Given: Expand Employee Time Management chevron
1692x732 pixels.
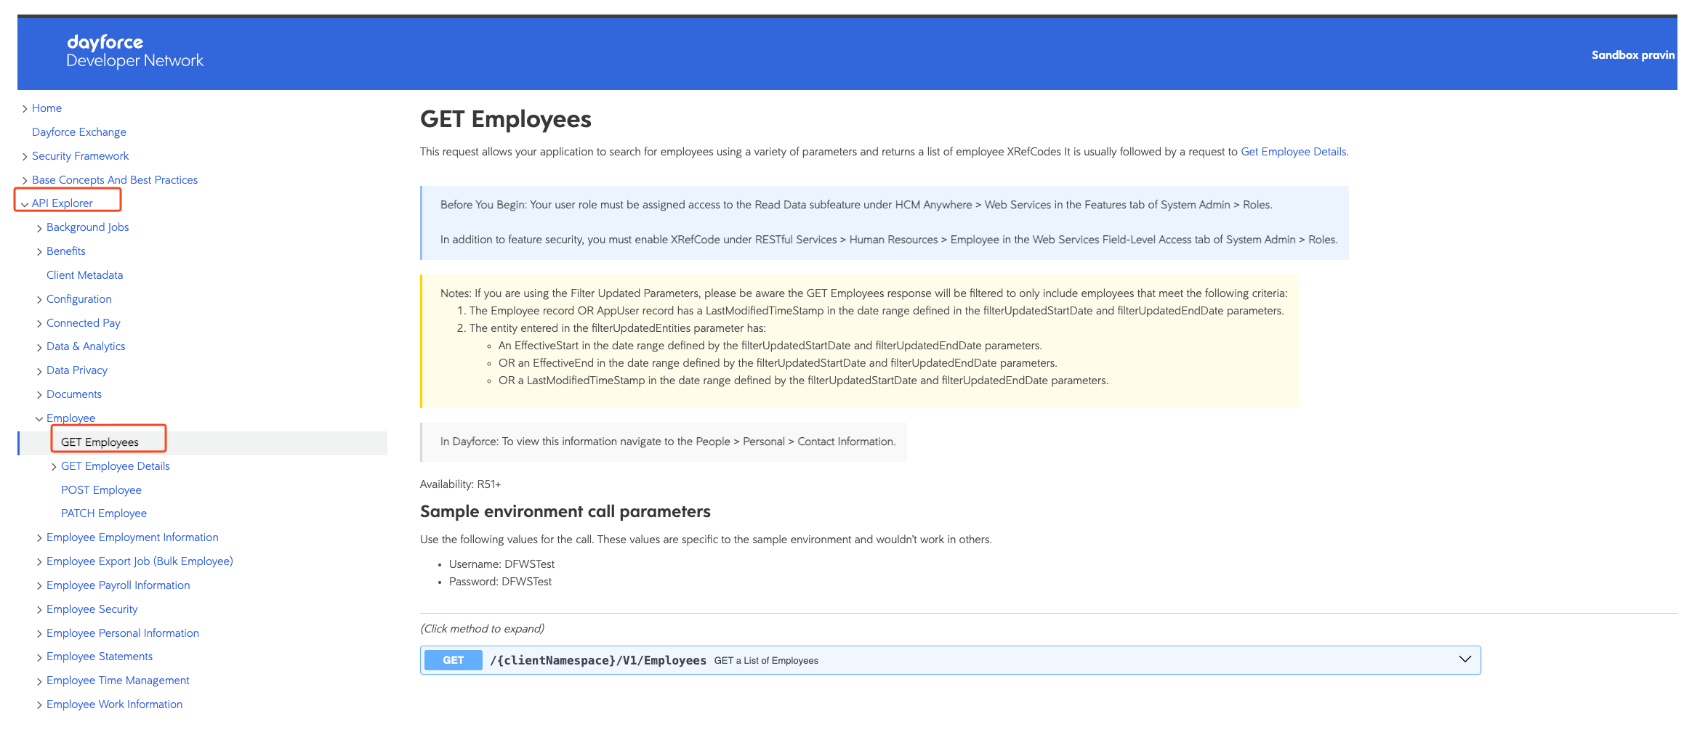Looking at the screenshot, I should (39, 681).
